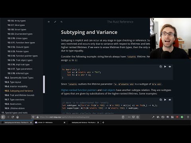Open 10.1.15. Trait object types chapter
The width and height of the screenshot is (191, 143).
[20, 60]
